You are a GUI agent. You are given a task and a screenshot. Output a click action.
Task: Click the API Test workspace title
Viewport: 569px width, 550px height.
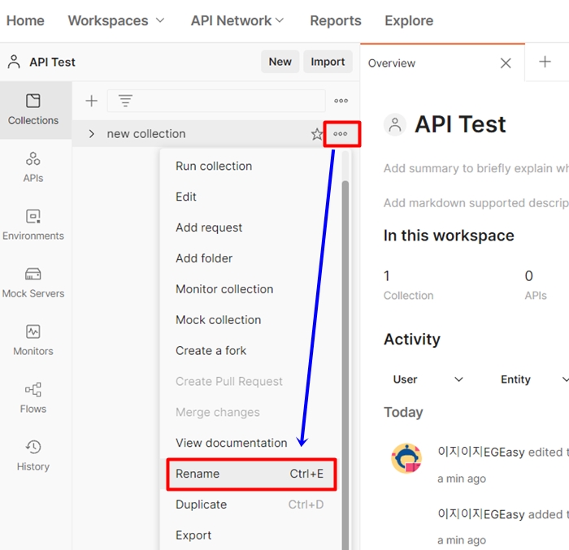(x=460, y=124)
